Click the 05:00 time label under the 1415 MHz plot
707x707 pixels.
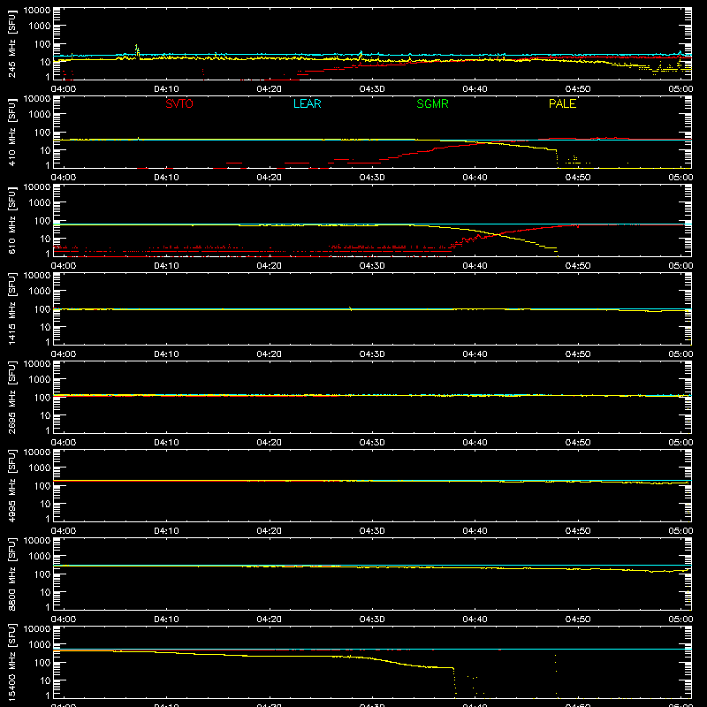(x=680, y=354)
